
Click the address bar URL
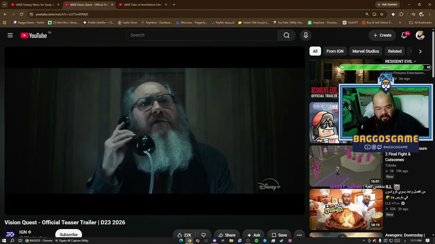(62, 14)
